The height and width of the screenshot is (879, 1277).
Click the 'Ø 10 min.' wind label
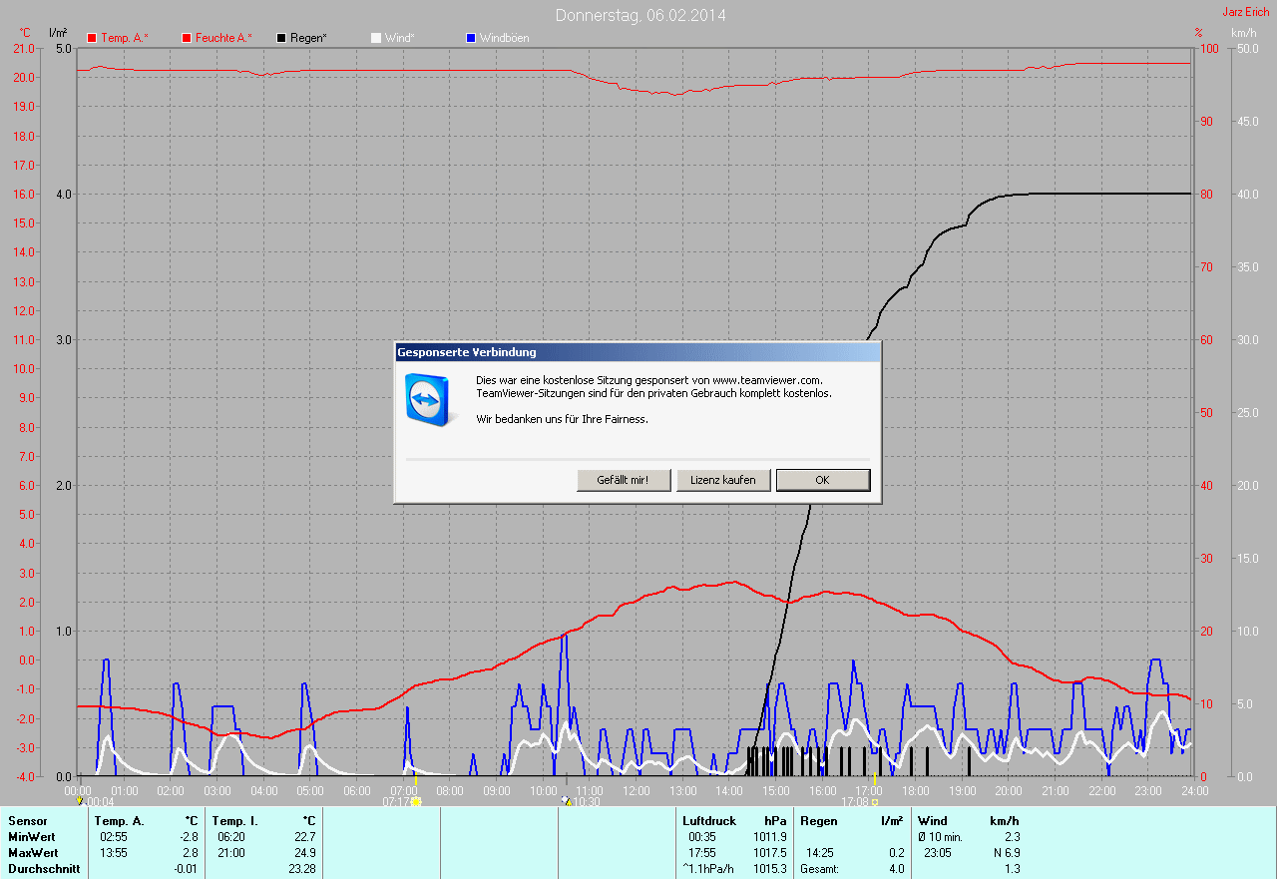click(940, 837)
